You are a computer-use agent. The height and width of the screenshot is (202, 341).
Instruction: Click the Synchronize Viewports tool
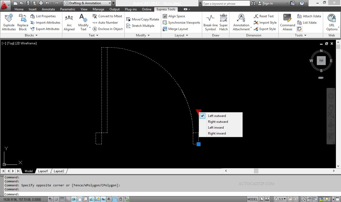pos(181,23)
